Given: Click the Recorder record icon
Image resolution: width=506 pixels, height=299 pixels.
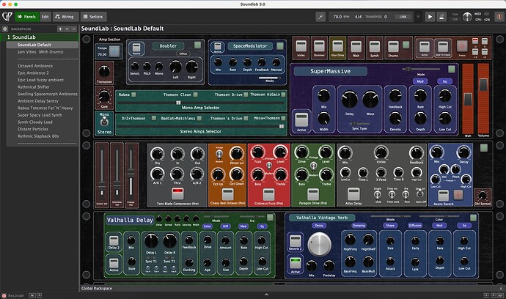Looking at the screenshot, I should [4, 295].
